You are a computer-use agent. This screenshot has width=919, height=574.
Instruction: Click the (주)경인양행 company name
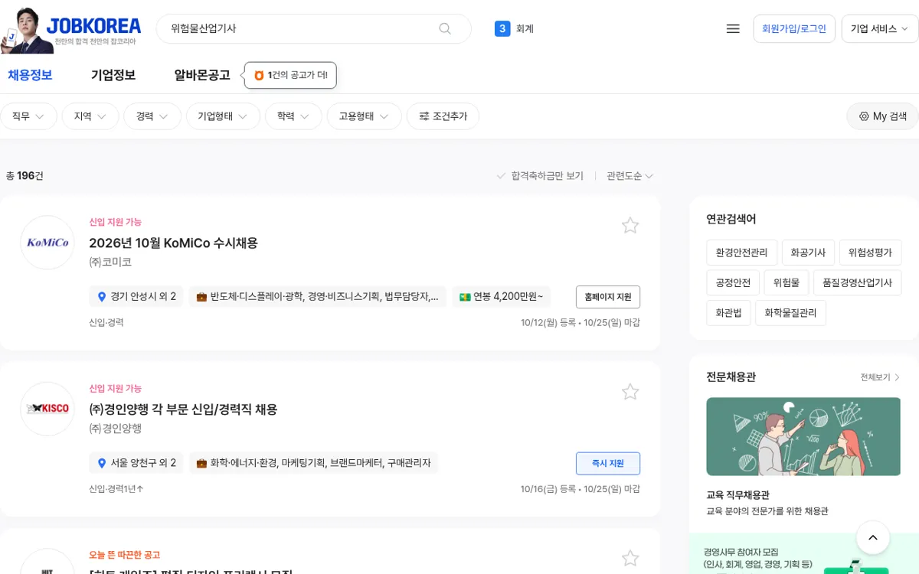click(115, 429)
